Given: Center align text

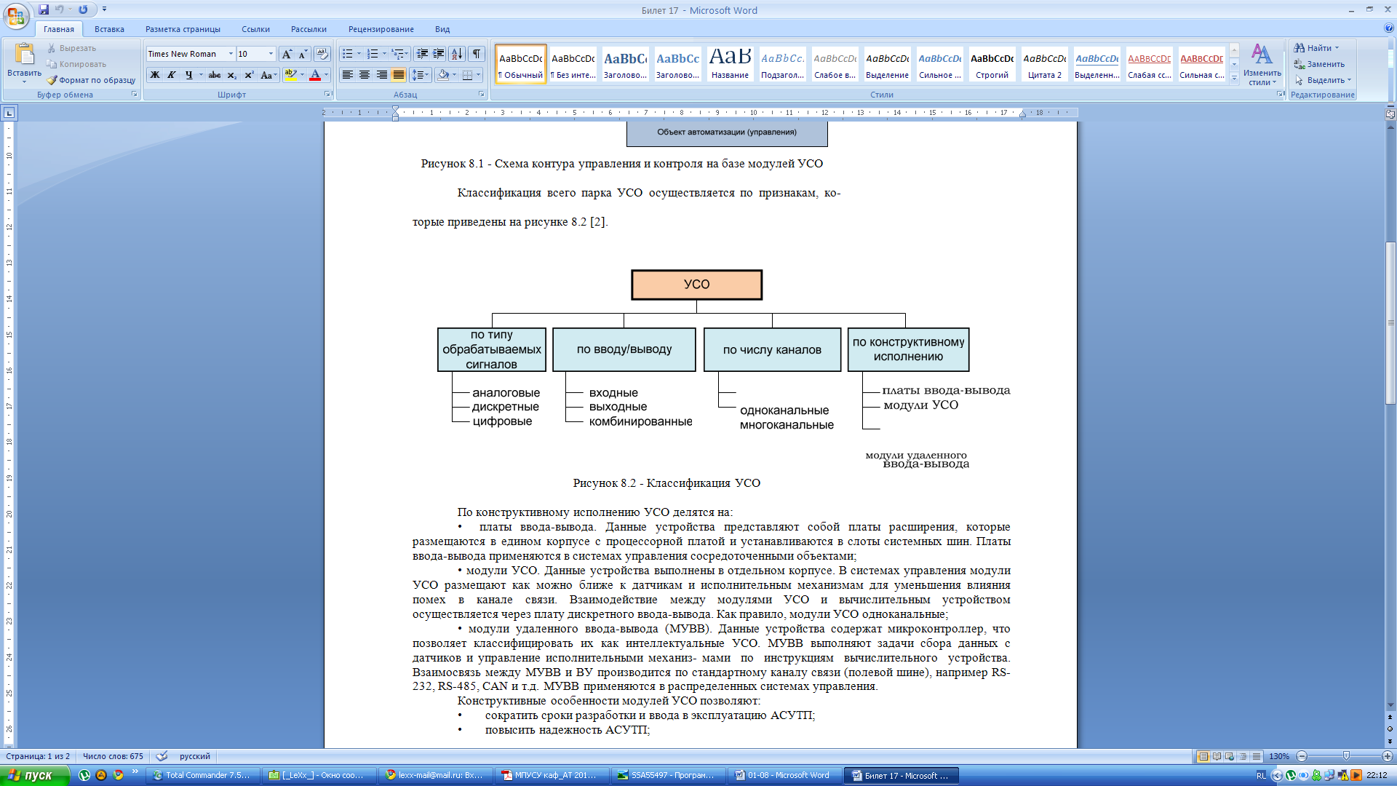Looking at the screenshot, I should pyautogui.click(x=365, y=75).
